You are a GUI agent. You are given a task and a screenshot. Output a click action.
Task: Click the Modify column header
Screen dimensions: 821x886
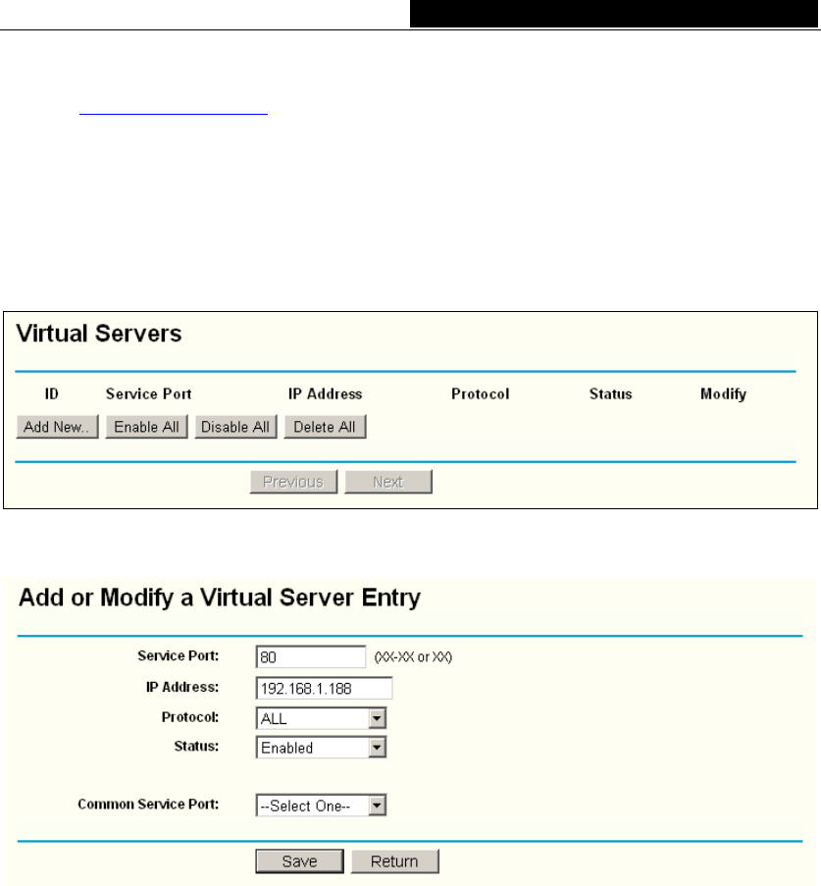(x=723, y=394)
